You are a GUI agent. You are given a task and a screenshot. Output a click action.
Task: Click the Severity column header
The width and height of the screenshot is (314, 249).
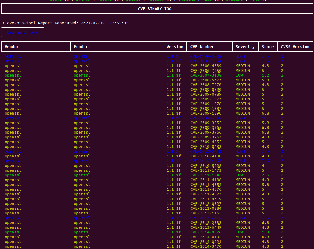(245, 46)
